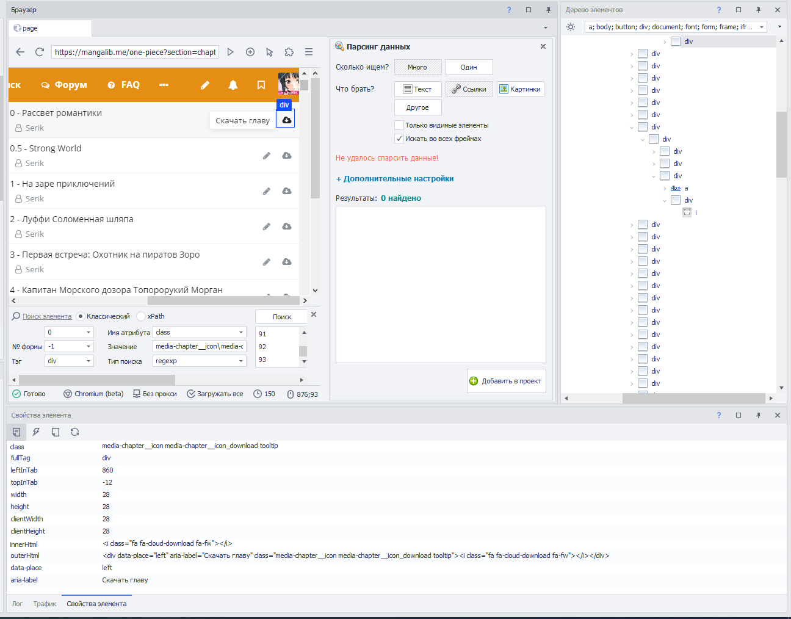Click the lightning icon in properties toolbar

coord(36,432)
